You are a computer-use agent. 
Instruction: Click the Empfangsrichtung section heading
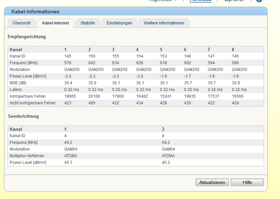tap(27, 36)
